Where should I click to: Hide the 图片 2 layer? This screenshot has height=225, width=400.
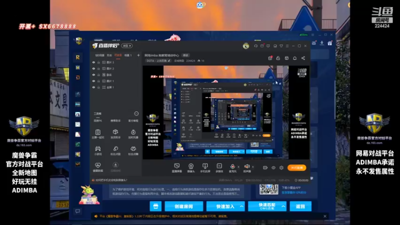(93, 68)
